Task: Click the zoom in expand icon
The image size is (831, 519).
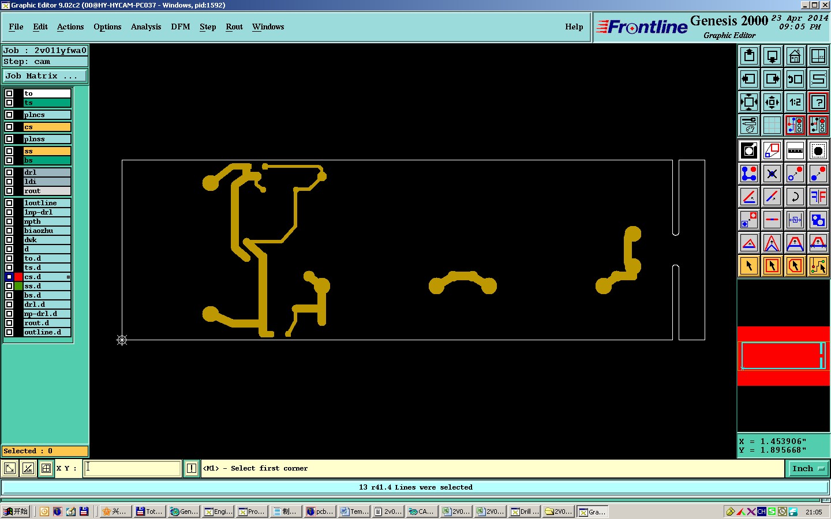Action: (x=748, y=102)
